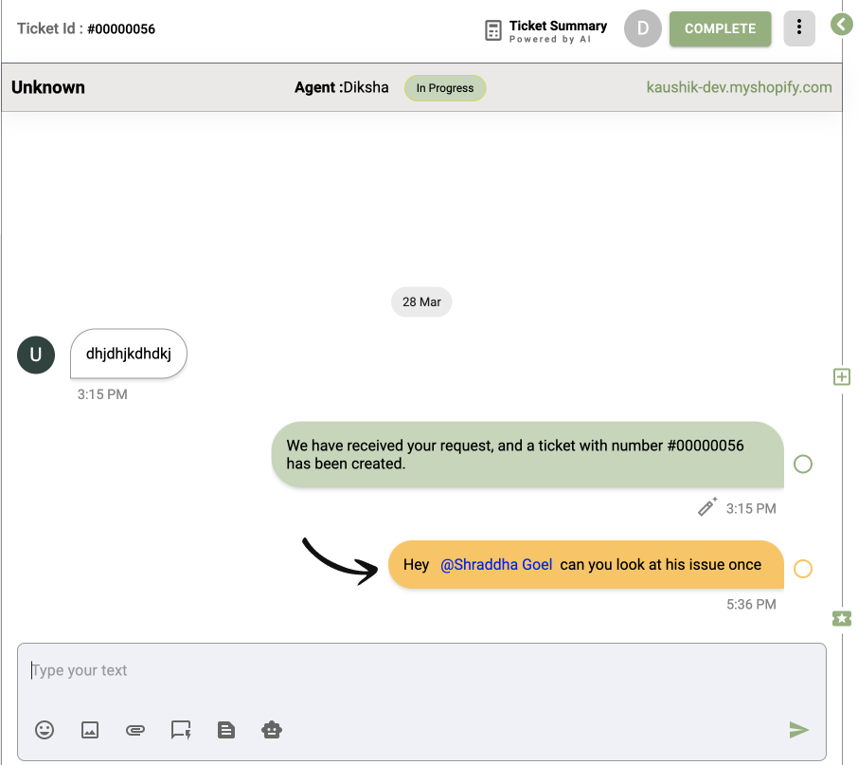Open kaushik-dev.myshopify.com store link
Image resolution: width=858 pixels, height=765 pixels.
739,87
